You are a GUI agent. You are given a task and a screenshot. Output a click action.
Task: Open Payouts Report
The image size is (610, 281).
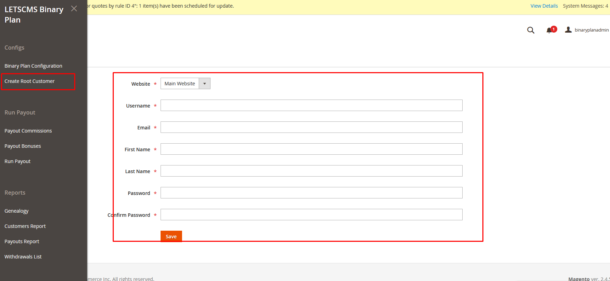coord(22,241)
